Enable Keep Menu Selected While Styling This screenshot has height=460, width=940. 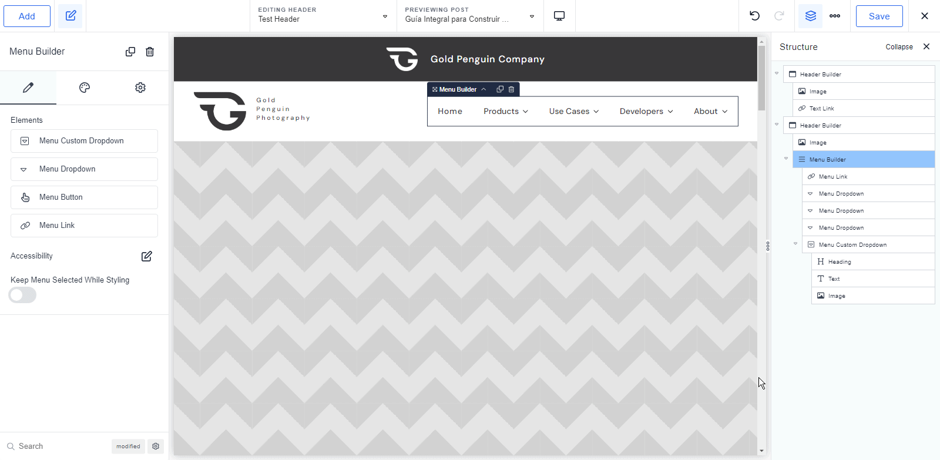[22, 295]
